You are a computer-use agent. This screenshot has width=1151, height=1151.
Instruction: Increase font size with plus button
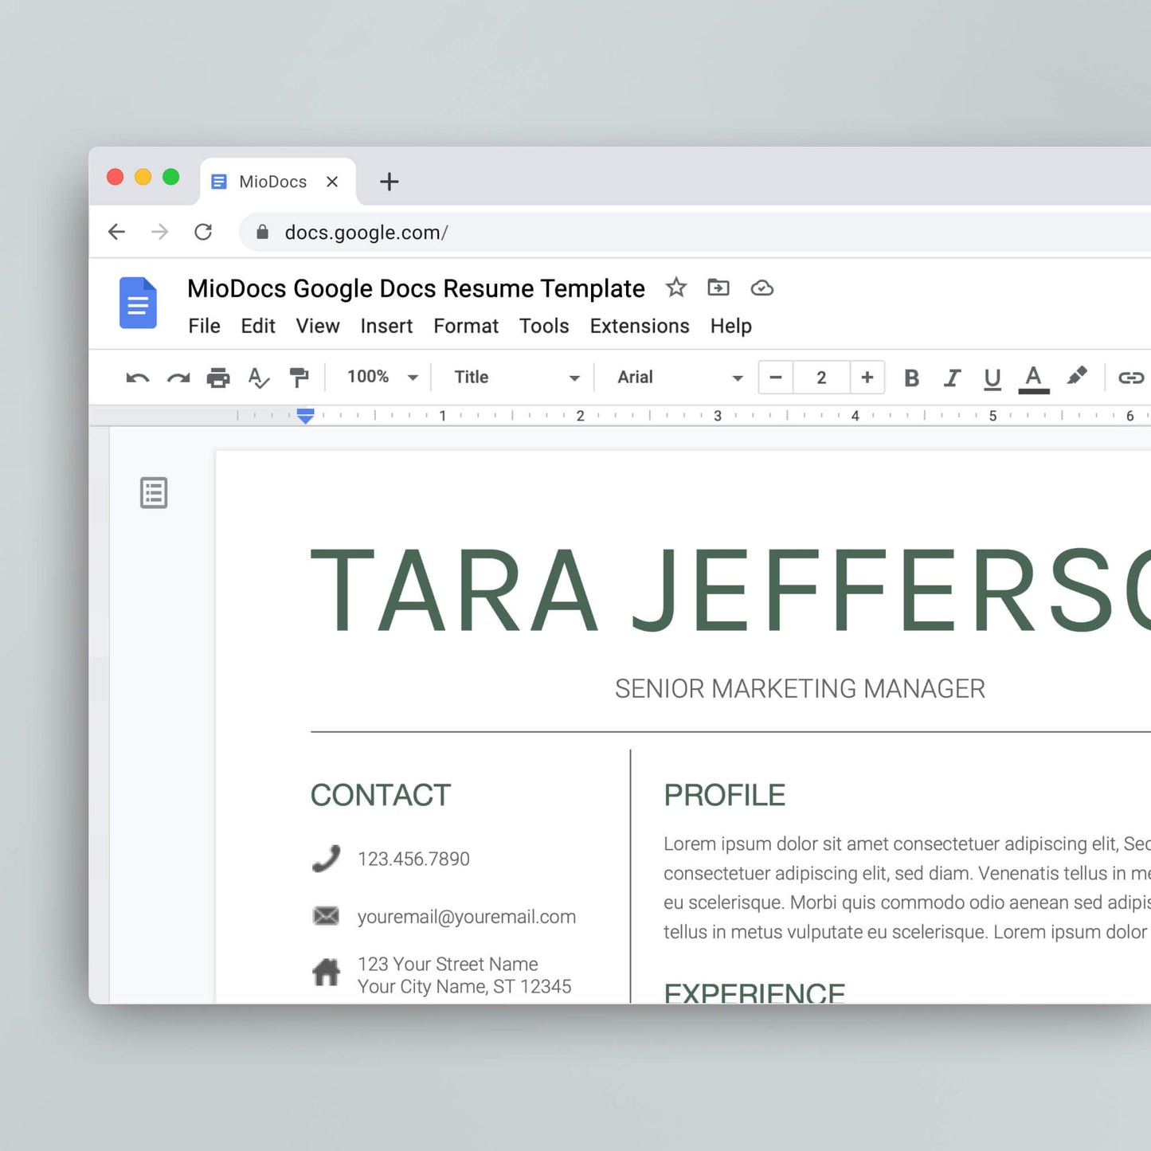pos(867,377)
